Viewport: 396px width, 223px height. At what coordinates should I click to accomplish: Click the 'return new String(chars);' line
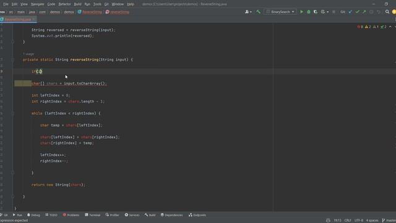click(x=58, y=185)
